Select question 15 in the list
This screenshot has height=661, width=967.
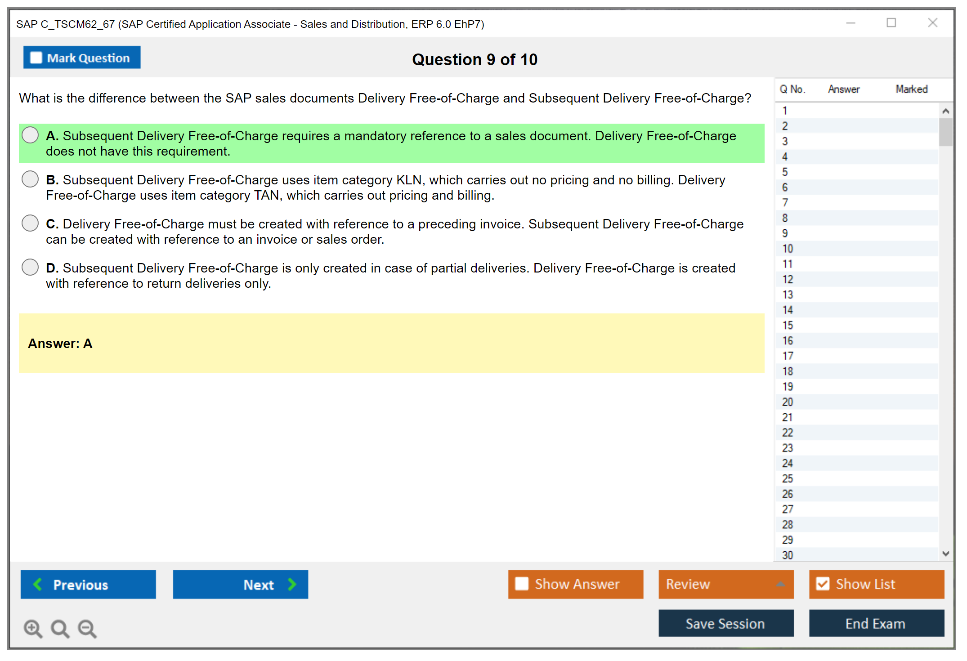[788, 325]
